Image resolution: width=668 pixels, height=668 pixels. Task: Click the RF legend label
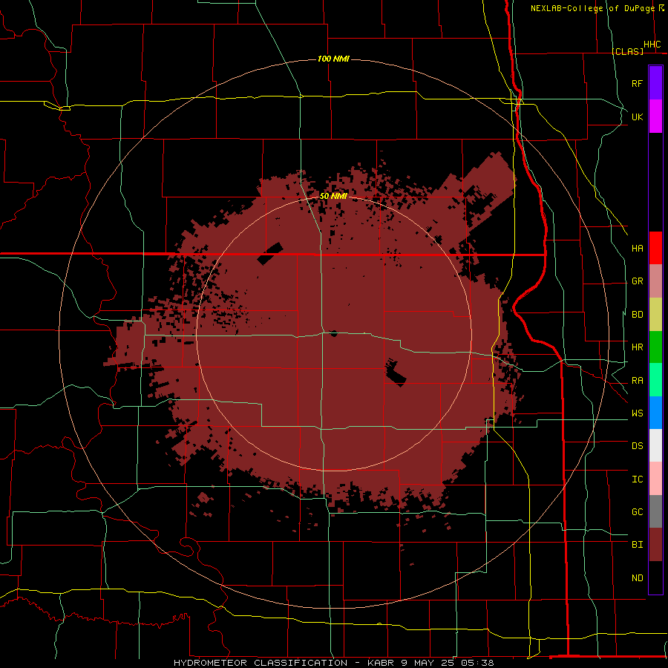(x=637, y=83)
